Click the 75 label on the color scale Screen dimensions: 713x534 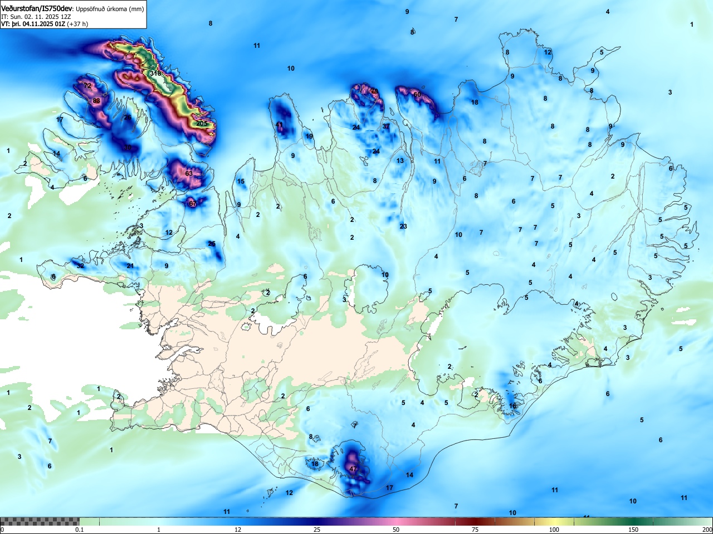[475, 530]
